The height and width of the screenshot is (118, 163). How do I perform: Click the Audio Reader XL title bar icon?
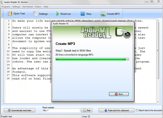click(2, 2)
